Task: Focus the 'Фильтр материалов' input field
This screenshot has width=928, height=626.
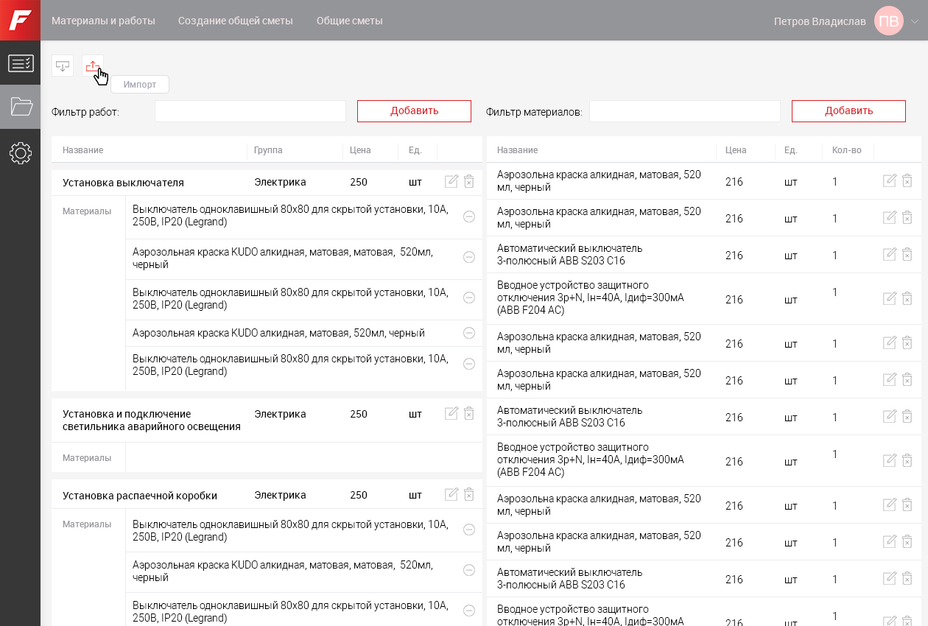Action: coord(684,111)
